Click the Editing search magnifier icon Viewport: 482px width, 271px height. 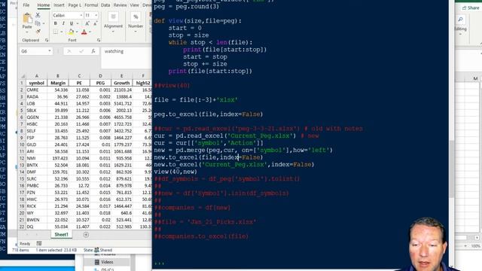(x=460, y=20)
